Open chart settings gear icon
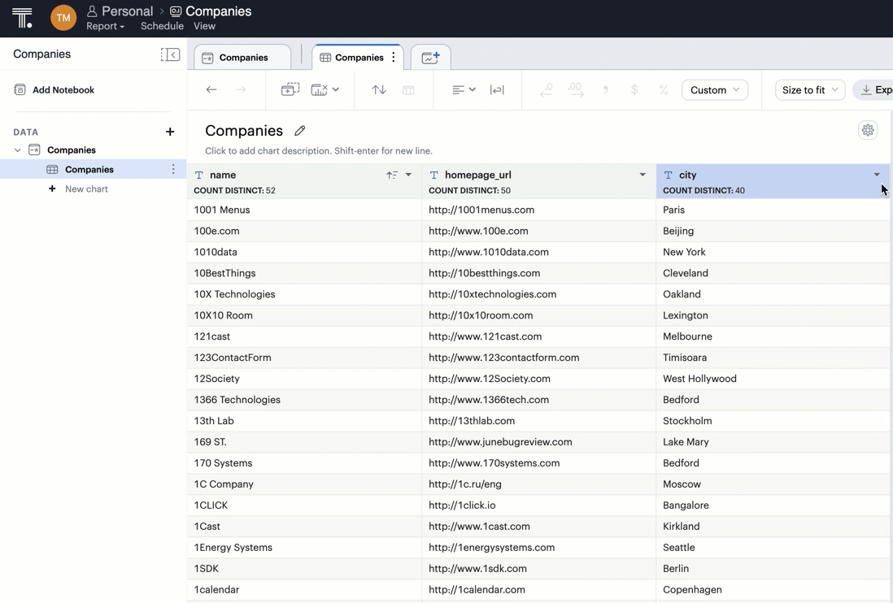Viewport: 893px width, 603px height. (868, 130)
